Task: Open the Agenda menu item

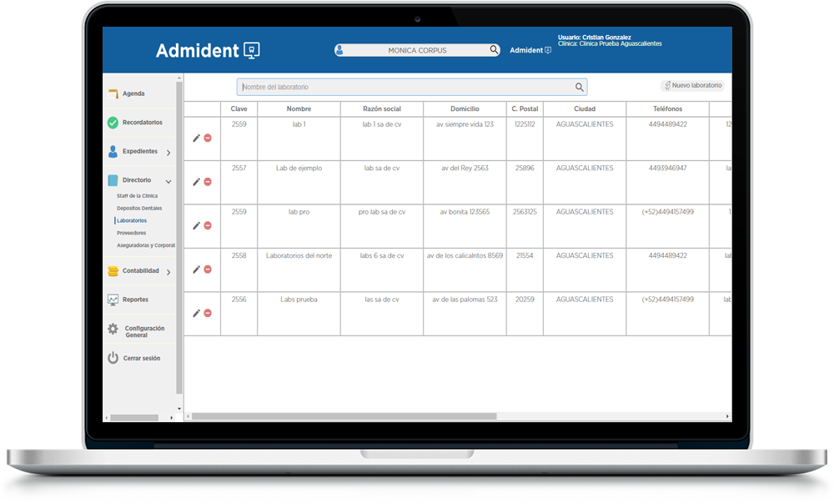Action: click(x=133, y=93)
